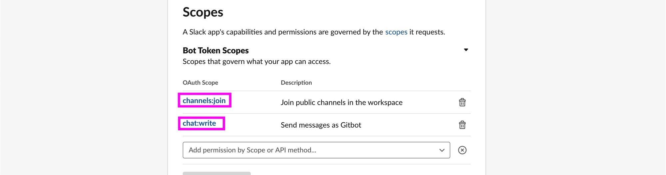The height and width of the screenshot is (175, 666).
Task: Click the Slack app's capabilities intro sentence
Action: pos(314,32)
